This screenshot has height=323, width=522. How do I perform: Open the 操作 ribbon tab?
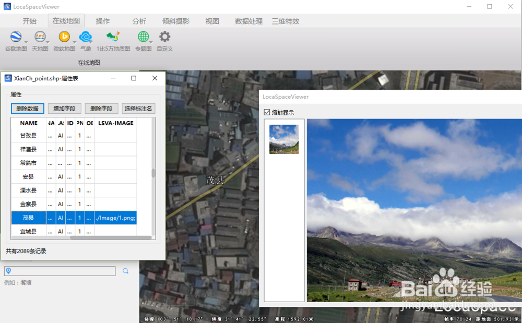(x=102, y=21)
